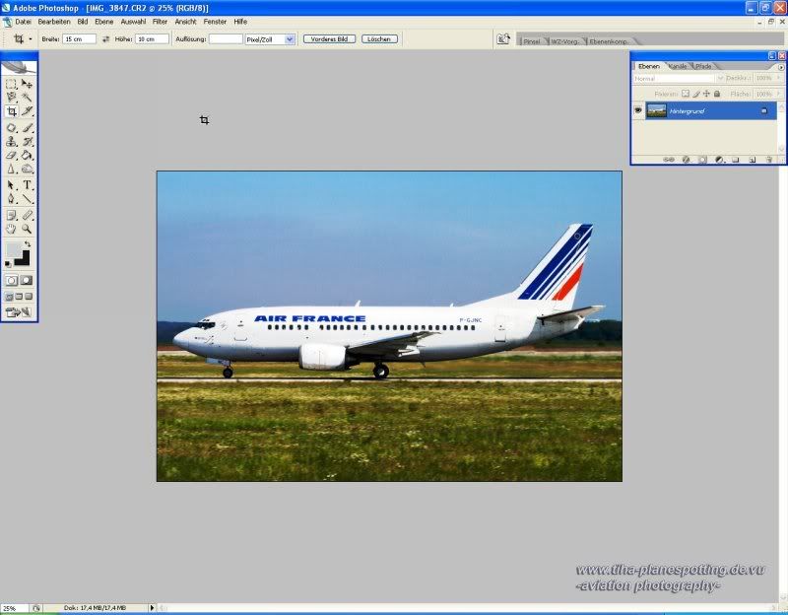Image resolution: width=788 pixels, height=615 pixels.
Task: Open Ebenen panel flyout menu
Action: 781,67
